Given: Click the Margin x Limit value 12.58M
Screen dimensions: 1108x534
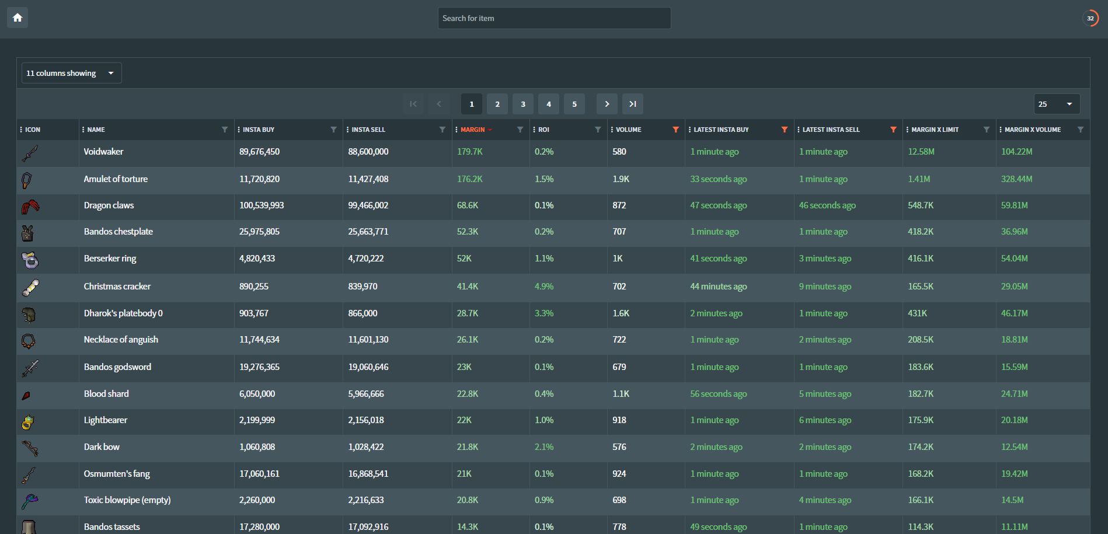Looking at the screenshot, I should tap(921, 152).
